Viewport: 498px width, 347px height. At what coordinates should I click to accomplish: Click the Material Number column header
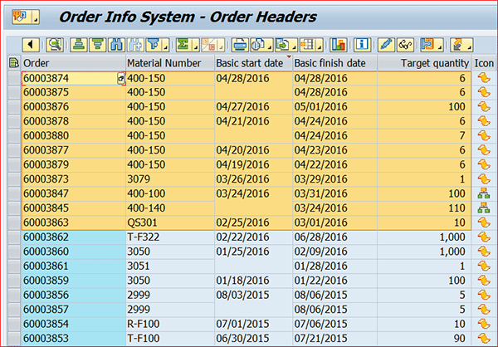point(164,63)
